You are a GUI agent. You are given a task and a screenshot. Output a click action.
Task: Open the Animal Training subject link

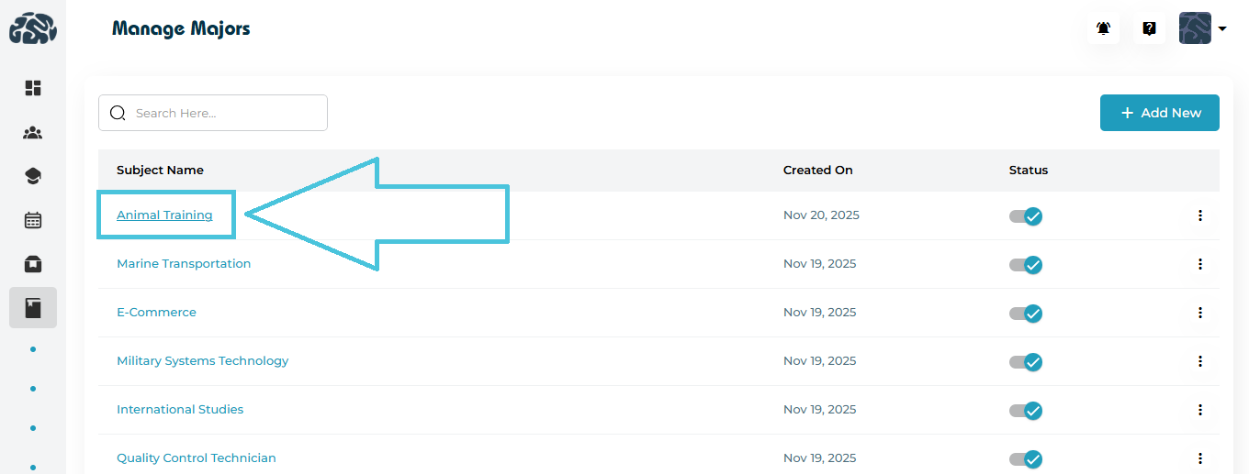click(164, 215)
